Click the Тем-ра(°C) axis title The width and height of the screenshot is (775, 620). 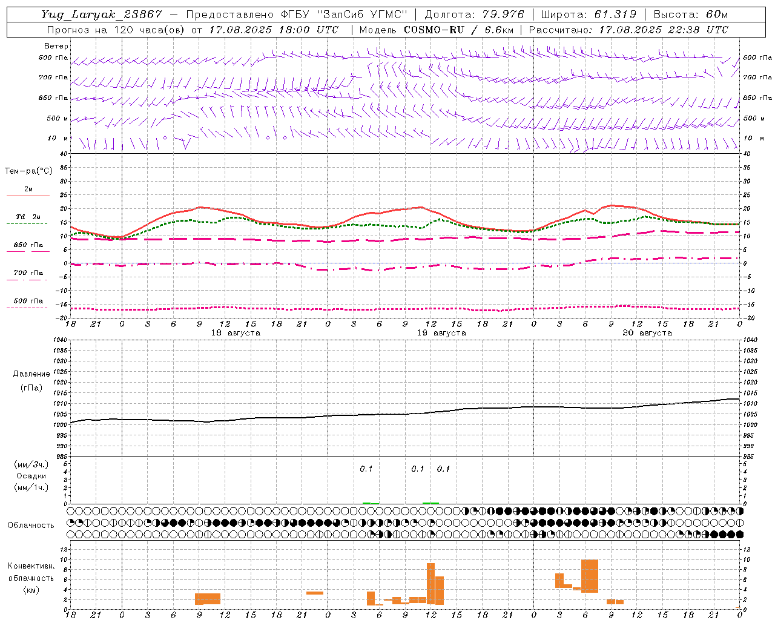coord(28,171)
